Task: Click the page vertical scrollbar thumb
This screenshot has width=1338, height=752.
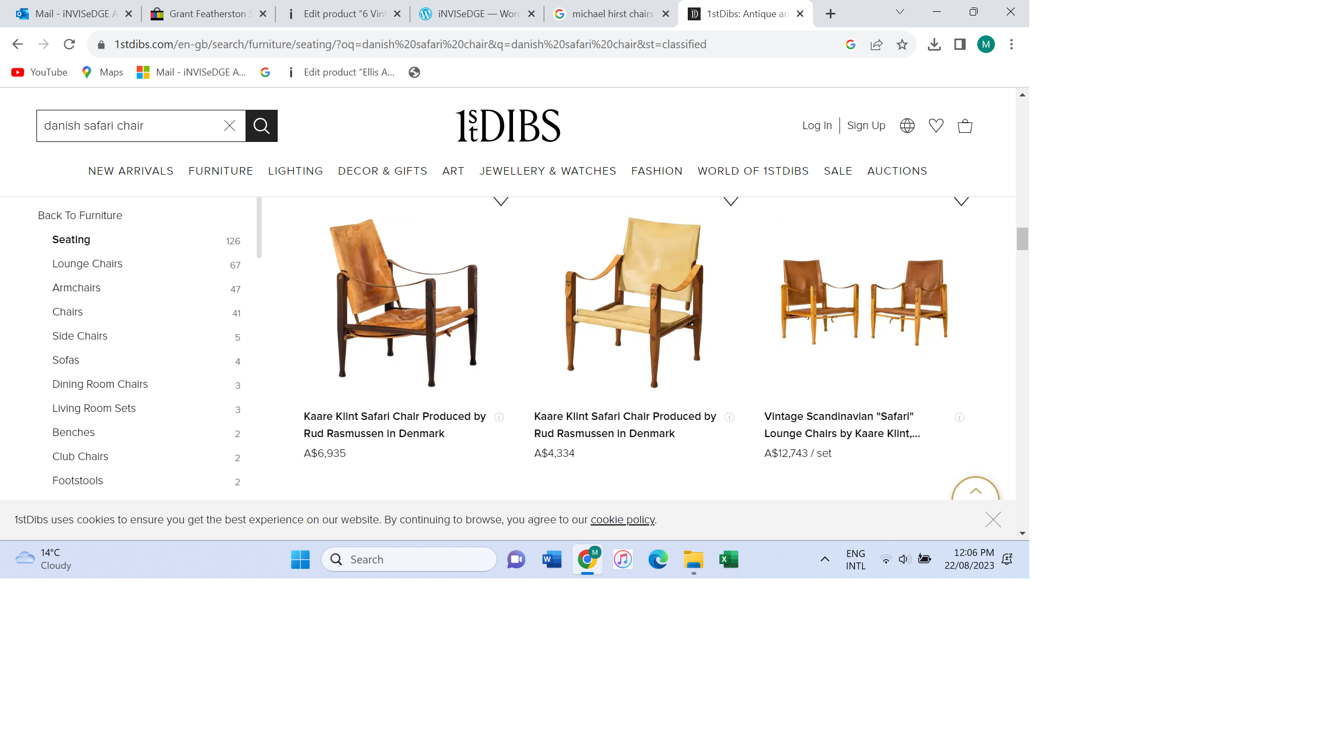Action: click(x=1022, y=239)
